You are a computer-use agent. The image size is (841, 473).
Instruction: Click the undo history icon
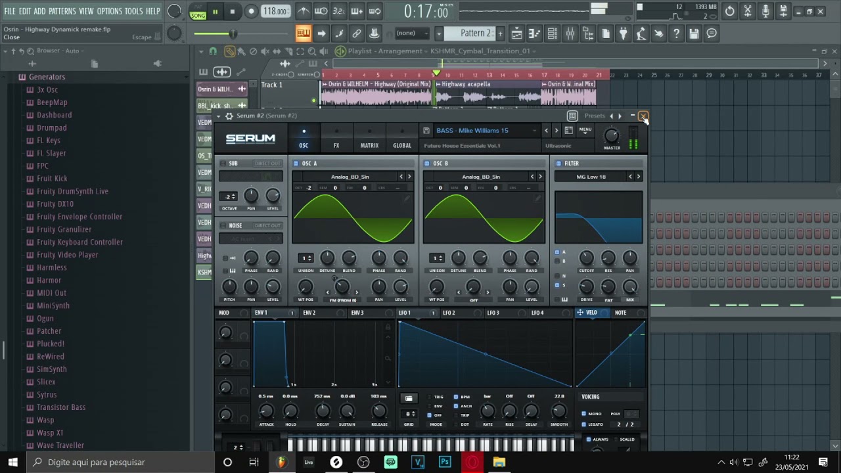point(730,11)
